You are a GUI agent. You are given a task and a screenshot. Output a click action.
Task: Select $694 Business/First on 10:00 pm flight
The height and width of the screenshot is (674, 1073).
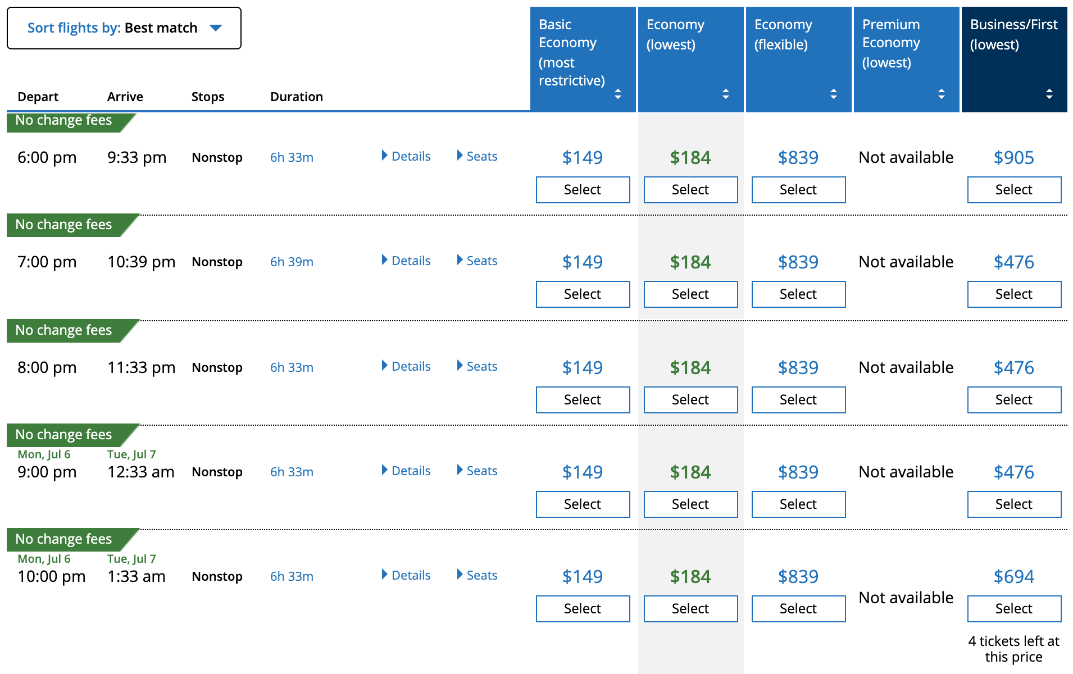(1015, 609)
